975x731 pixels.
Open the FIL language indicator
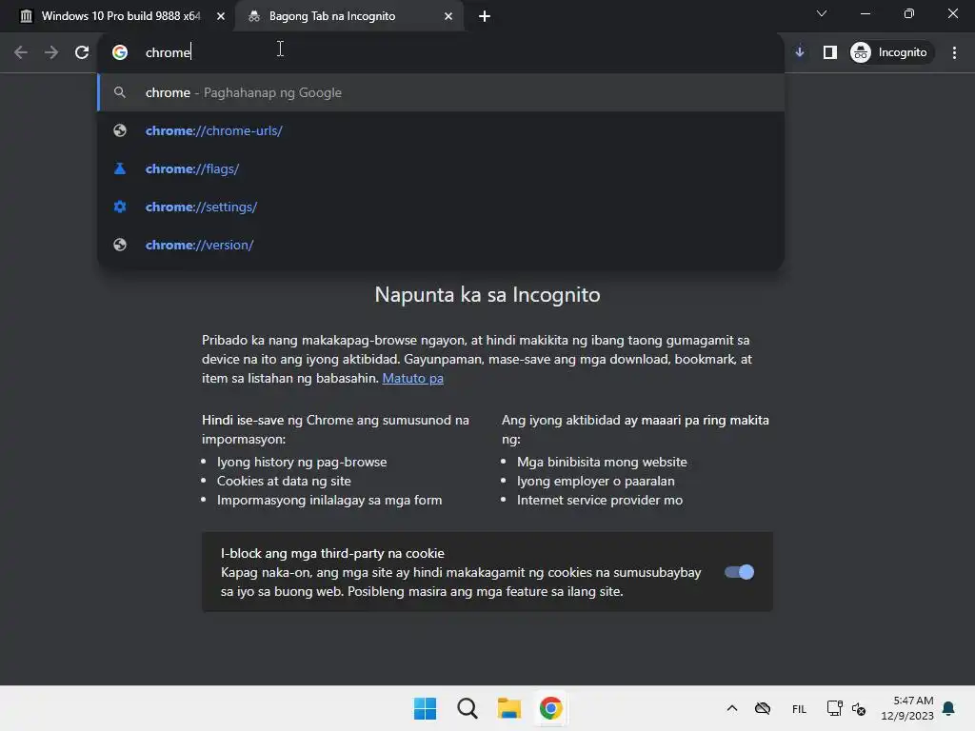coord(799,708)
